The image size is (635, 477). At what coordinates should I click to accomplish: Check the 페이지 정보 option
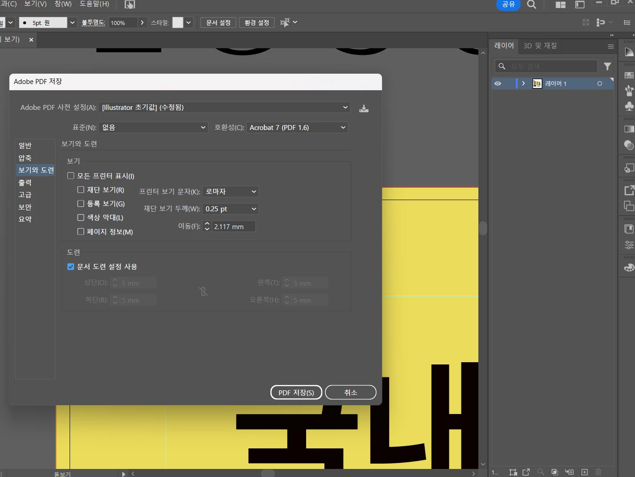click(81, 231)
